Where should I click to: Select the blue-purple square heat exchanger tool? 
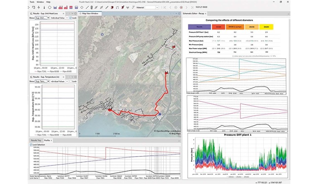(76, 8)
